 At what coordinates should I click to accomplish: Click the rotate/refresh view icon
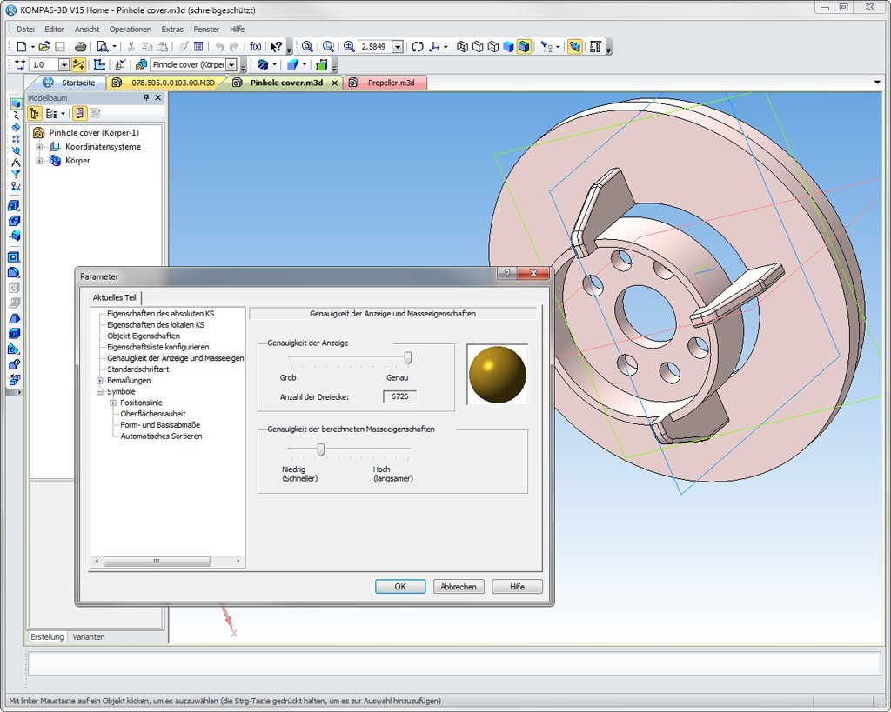coord(418,47)
